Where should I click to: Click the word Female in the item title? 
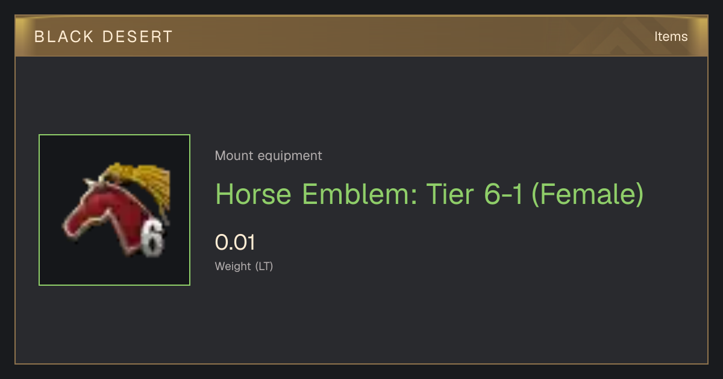point(587,194)
